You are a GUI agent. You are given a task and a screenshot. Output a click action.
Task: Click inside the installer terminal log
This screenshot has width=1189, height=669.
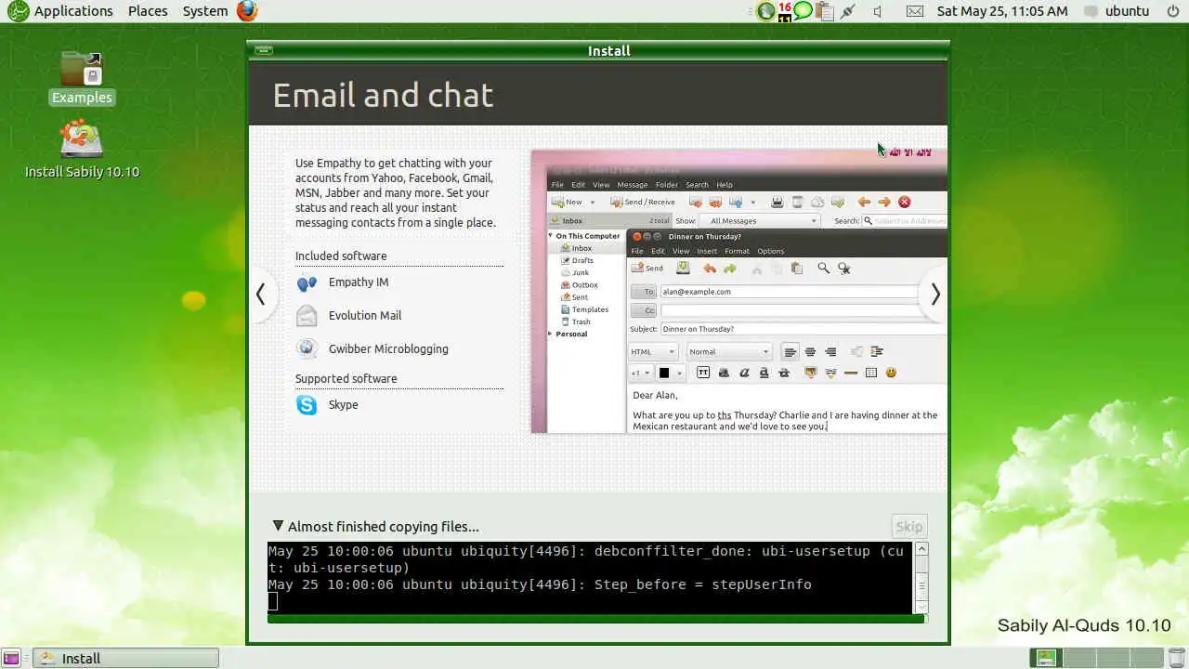pos(590,577)
